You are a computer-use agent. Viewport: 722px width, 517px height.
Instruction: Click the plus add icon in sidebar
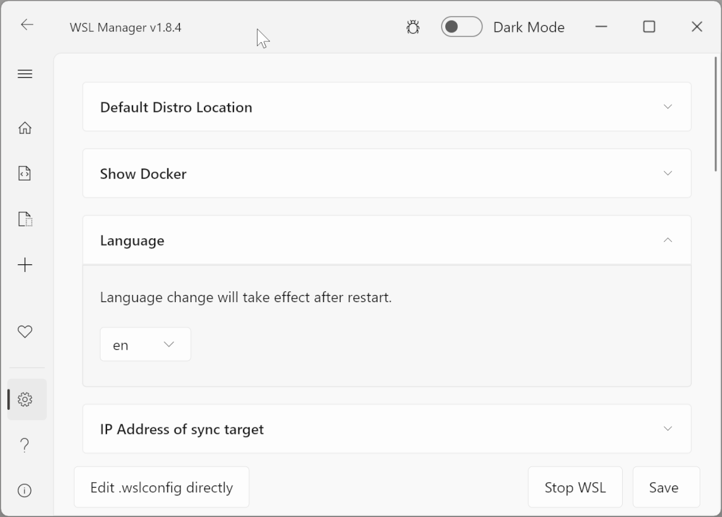tap(25, 265)
